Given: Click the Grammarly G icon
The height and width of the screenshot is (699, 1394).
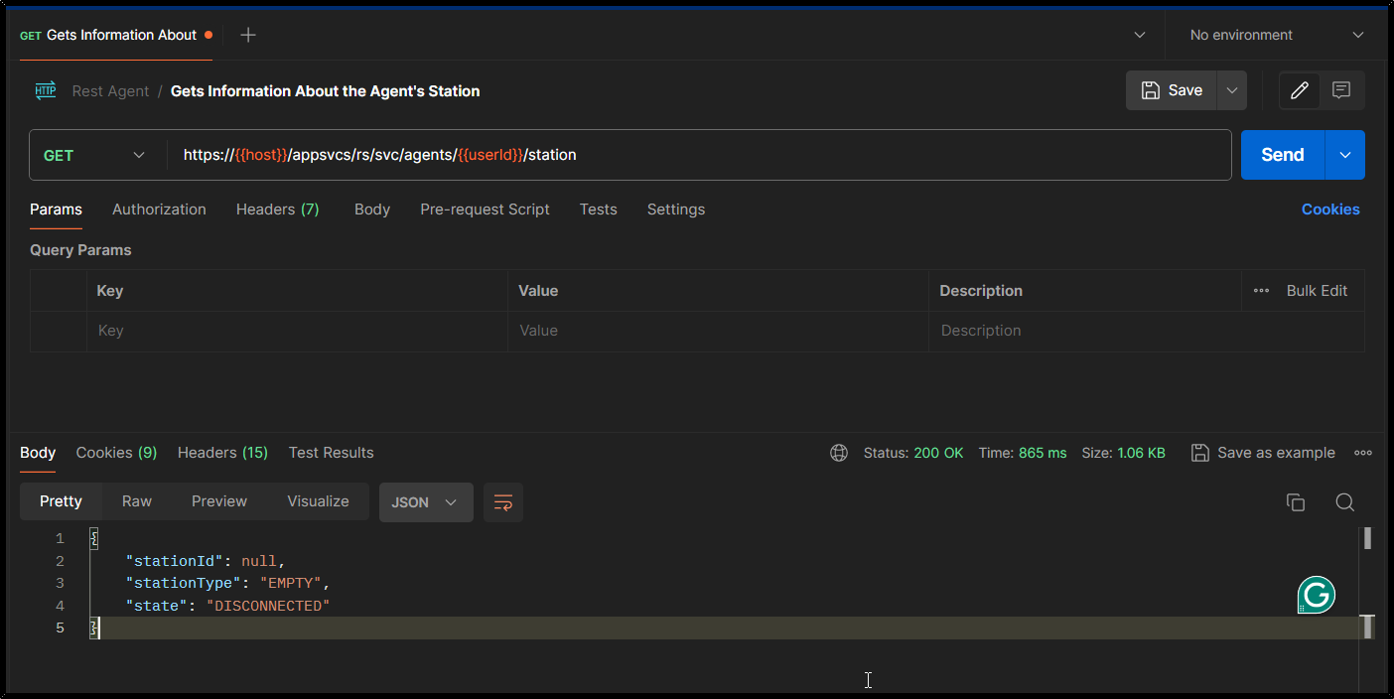Looking at the screenshot, I should (1317, 596).
